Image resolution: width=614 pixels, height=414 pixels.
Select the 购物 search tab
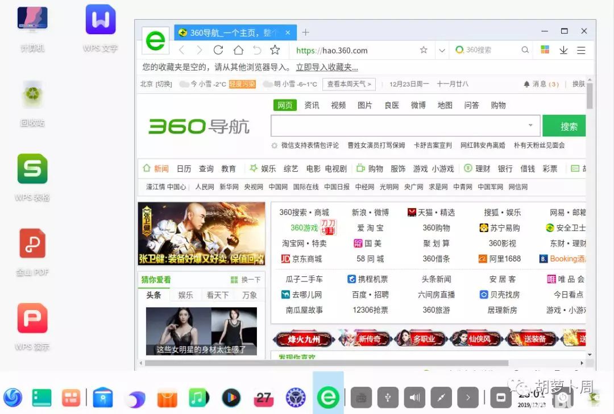pyautogui.click(x=498, y=105)
